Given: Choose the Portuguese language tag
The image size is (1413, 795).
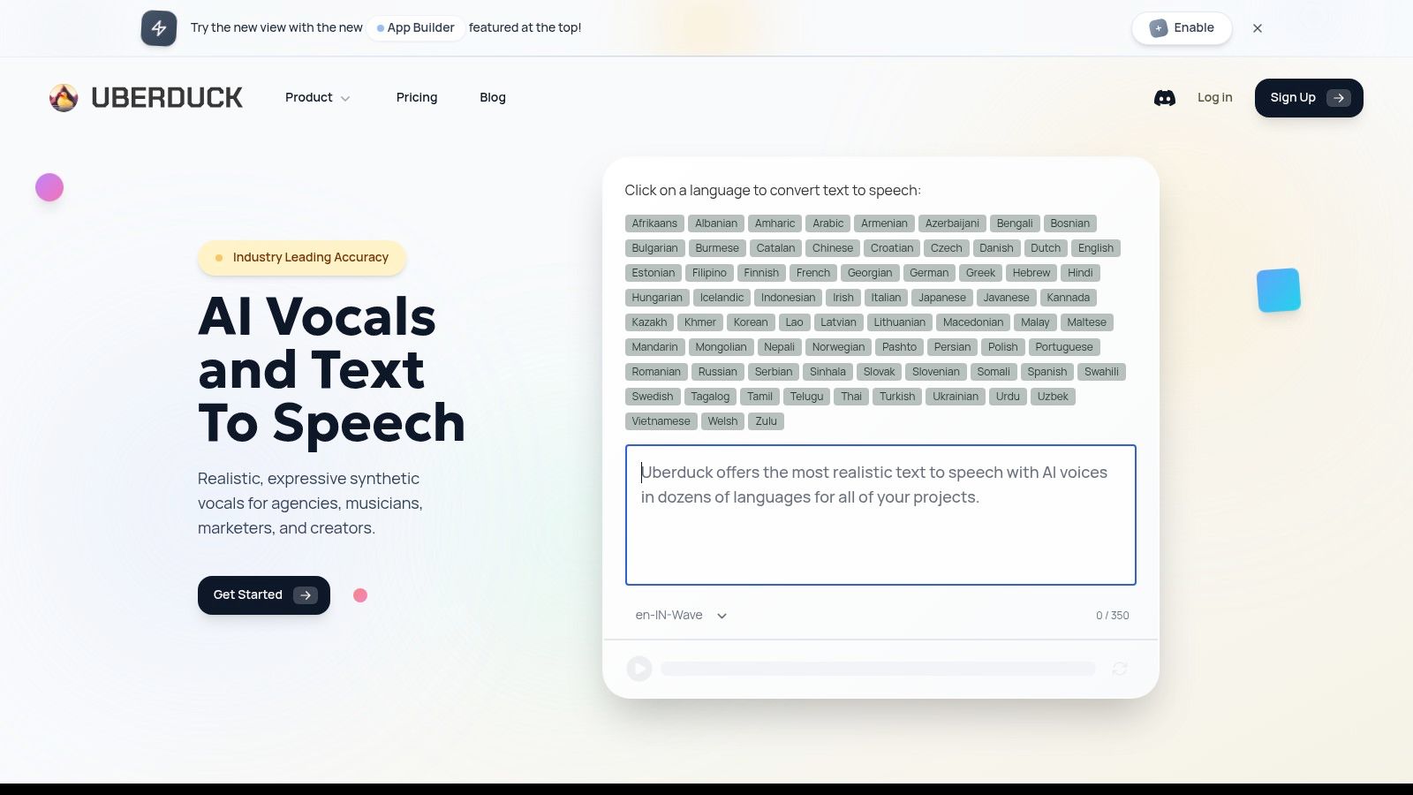Looking at the screenshot, I should click(1064, 347).
